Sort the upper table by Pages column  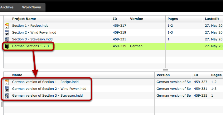point(184,19)
